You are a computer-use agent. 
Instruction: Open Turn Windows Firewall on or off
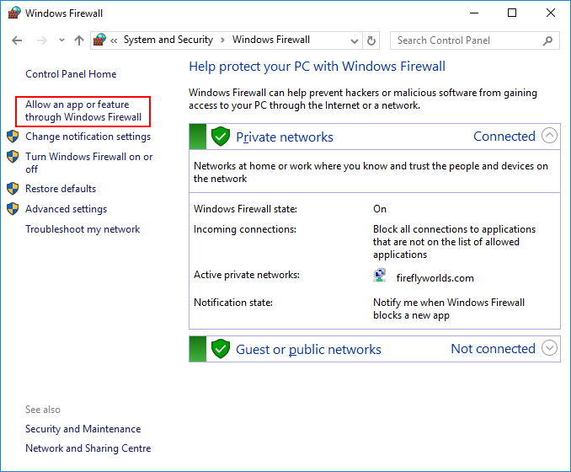click(x=89, y=163)
